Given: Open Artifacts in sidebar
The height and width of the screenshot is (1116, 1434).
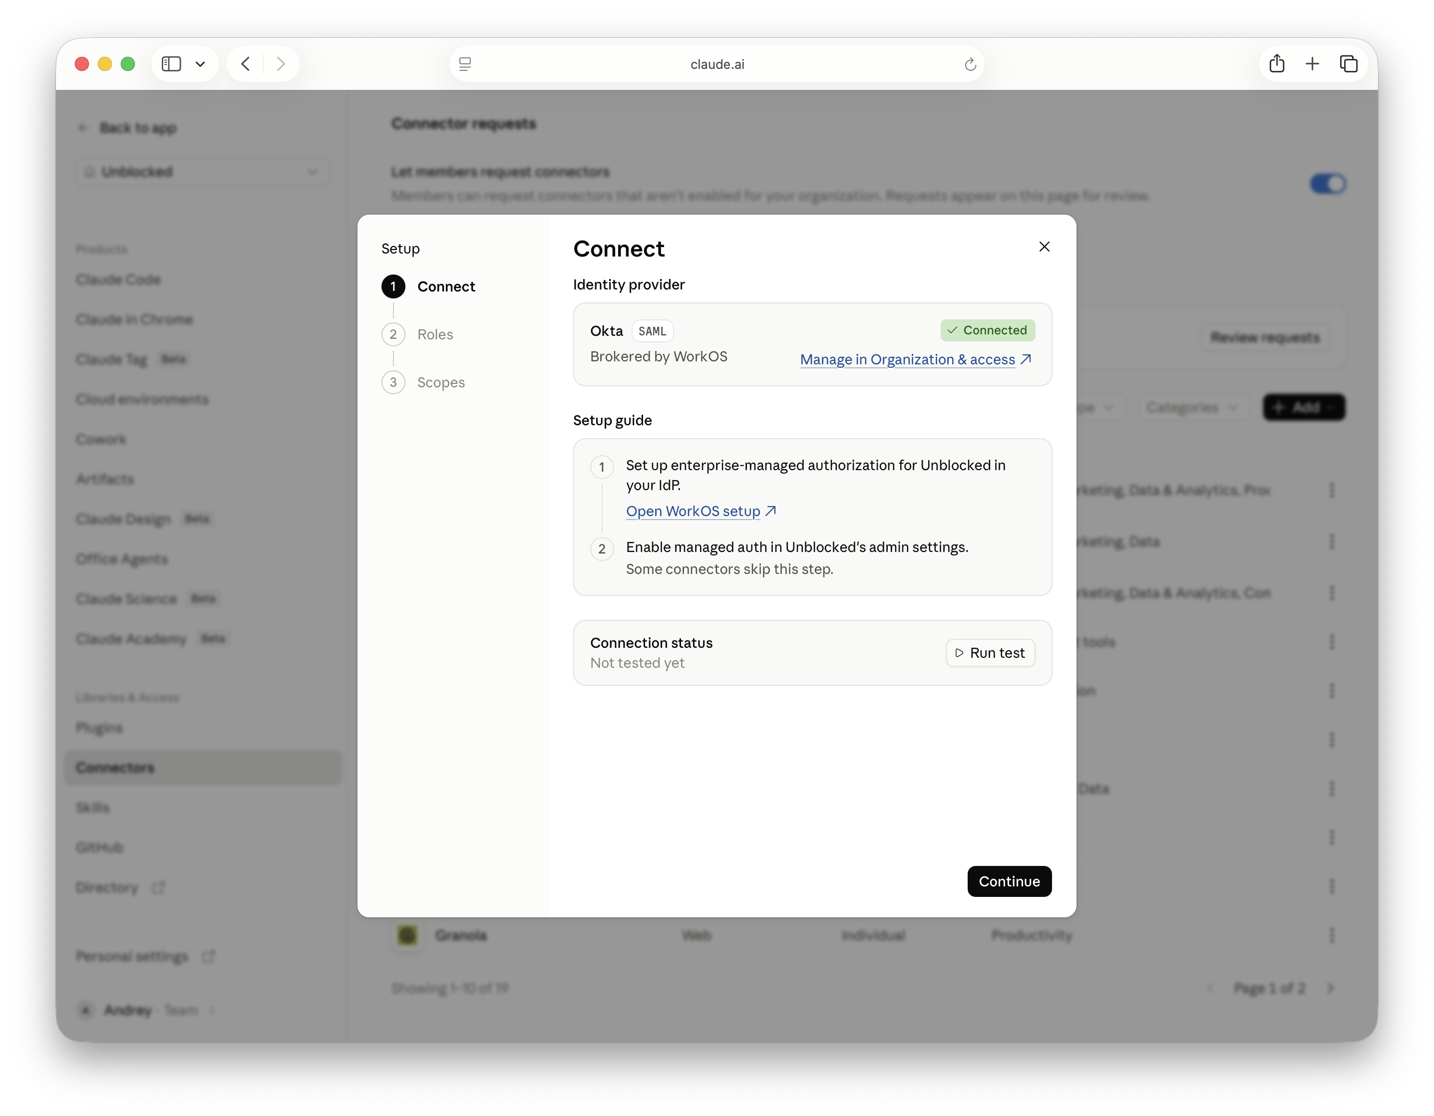Looking at the screenshot, I should coord(105,479).
